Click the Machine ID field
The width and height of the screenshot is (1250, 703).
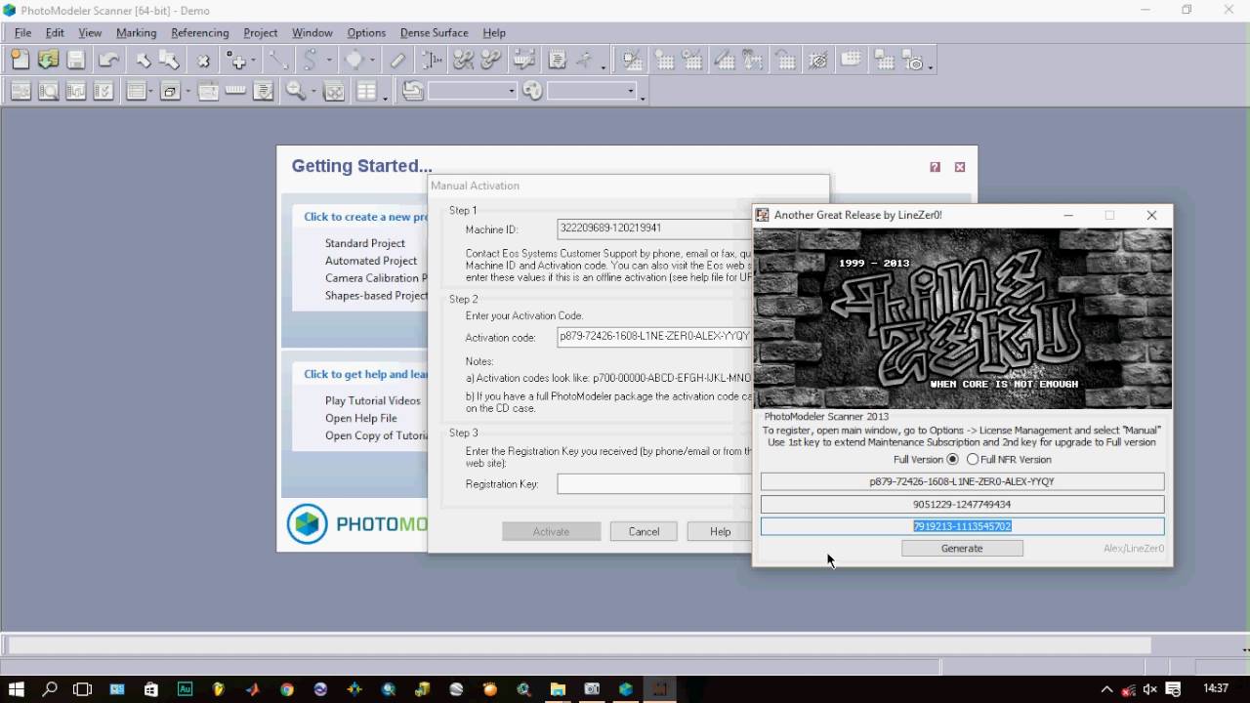pos(653,228)
